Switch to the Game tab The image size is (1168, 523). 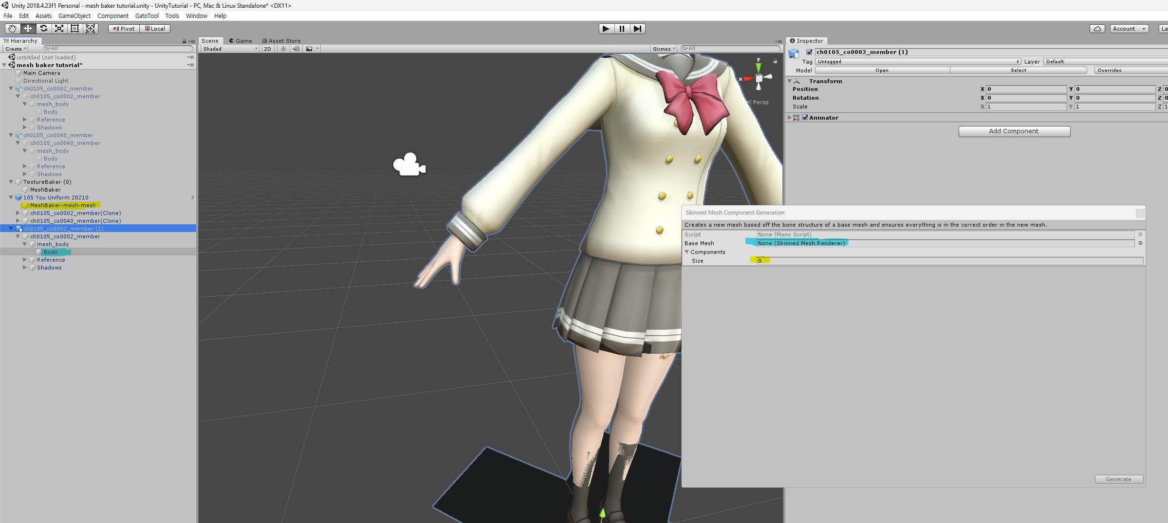tap(241, 41)
